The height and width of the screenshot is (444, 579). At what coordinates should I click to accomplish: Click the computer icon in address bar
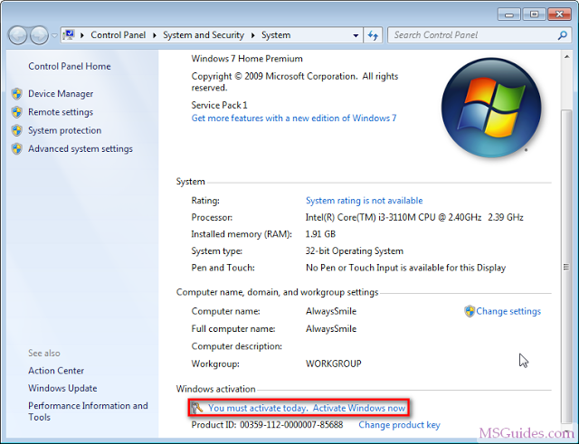coord(69,35)
